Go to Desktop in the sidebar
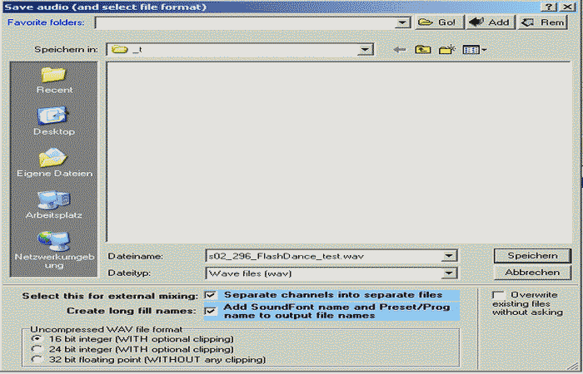The width and height of the screenshot is (583, 374). point(54,120)
